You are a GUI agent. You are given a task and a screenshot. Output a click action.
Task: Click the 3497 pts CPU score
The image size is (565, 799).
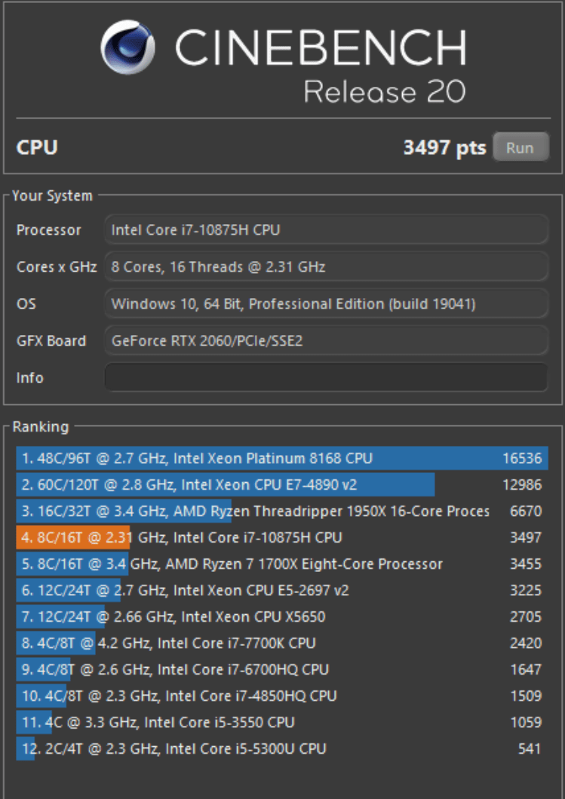(x=444, y=148)
